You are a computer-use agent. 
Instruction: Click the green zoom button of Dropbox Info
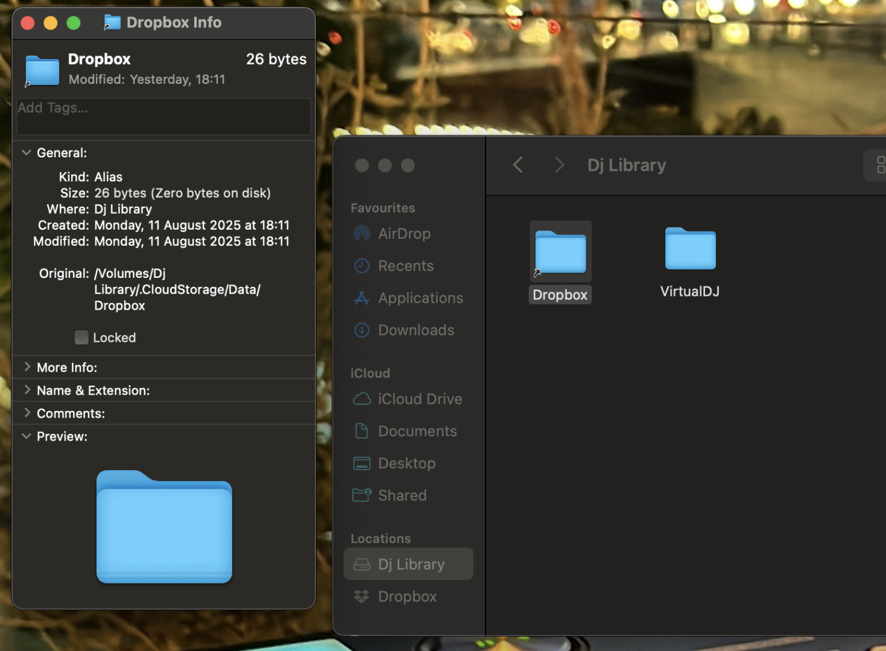coord(74,23)
